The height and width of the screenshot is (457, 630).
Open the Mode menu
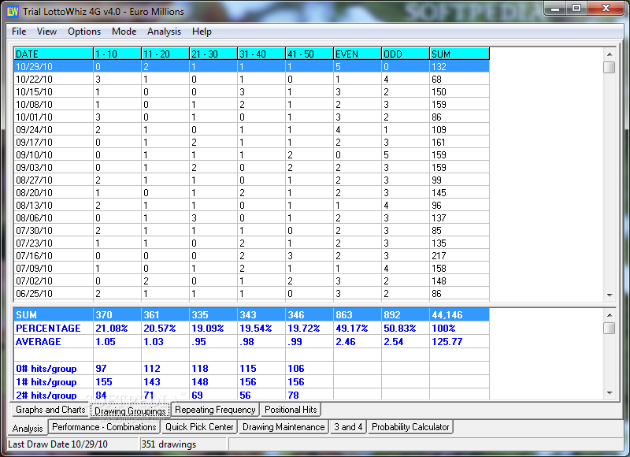124,32
